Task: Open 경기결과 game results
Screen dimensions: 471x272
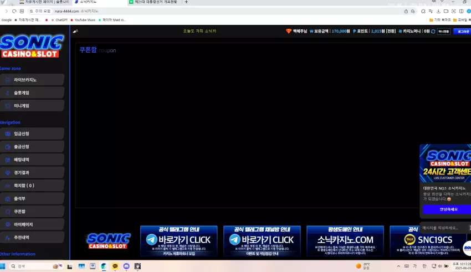Action: click(x=32, y=173)
